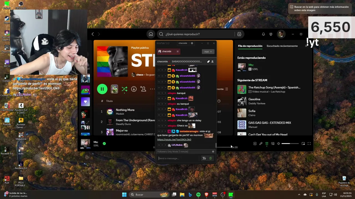The image size is (355, 199).
Task: Open Spotify from the taskbar
Action: pyautogui.click(x=198, y=195)
